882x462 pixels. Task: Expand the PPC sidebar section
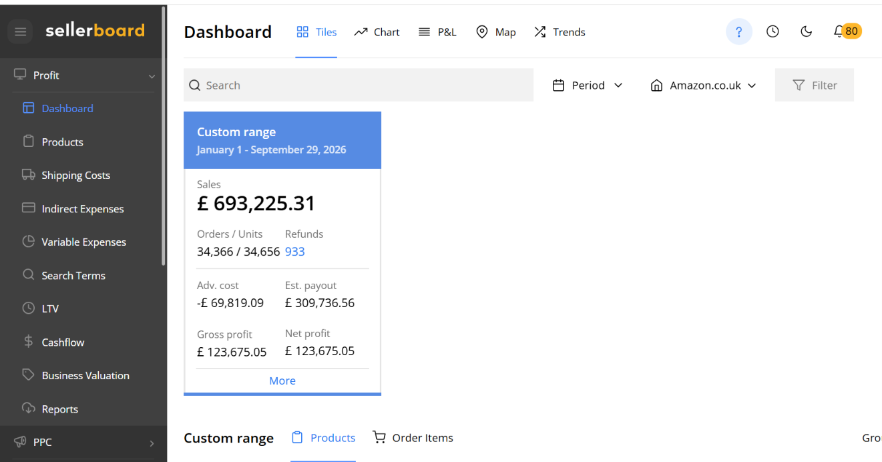83,442
